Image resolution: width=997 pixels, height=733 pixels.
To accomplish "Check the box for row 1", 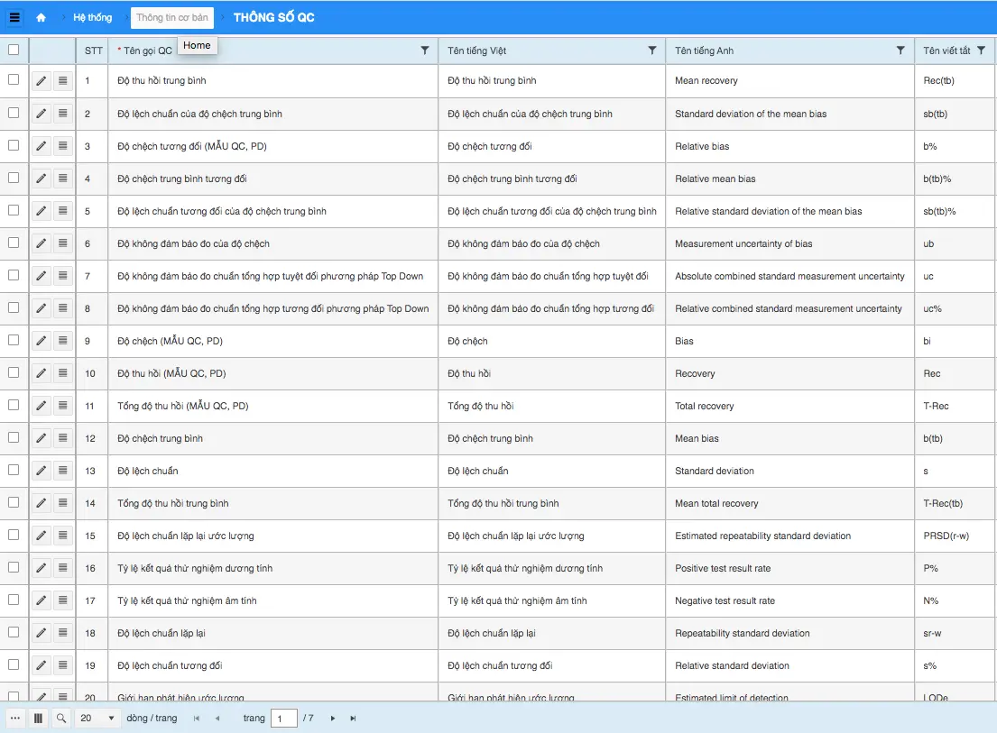I will pos(14,79).
